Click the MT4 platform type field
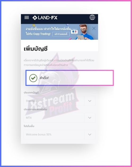The width and height of the screenshot is (132, 167). click(x=59, y=118)
